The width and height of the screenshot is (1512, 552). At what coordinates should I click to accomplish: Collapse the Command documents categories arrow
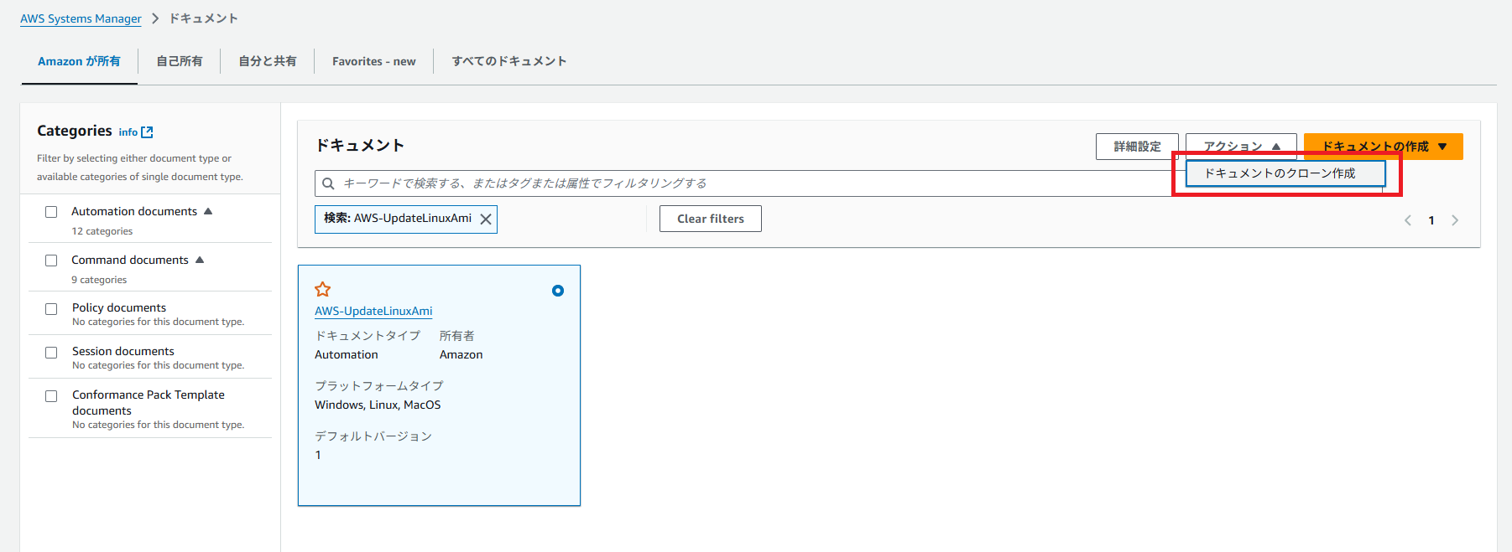(200, 260)
